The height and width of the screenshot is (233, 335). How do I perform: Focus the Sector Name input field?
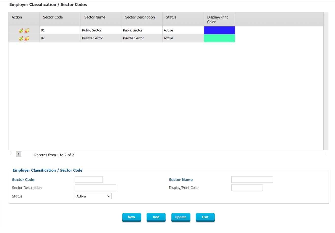pos(252,180)
